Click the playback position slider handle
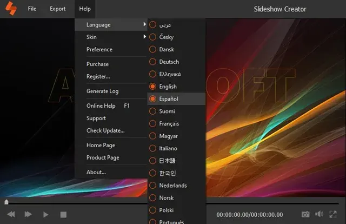 [x=6, y=202]
